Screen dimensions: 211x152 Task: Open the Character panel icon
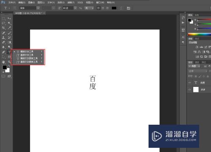(x=183, y=37)
